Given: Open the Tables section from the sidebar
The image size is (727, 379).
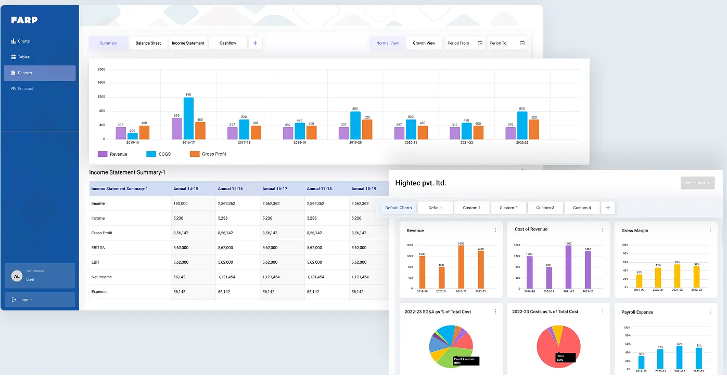Looking at the screenshot, I should tap(12, 57).
